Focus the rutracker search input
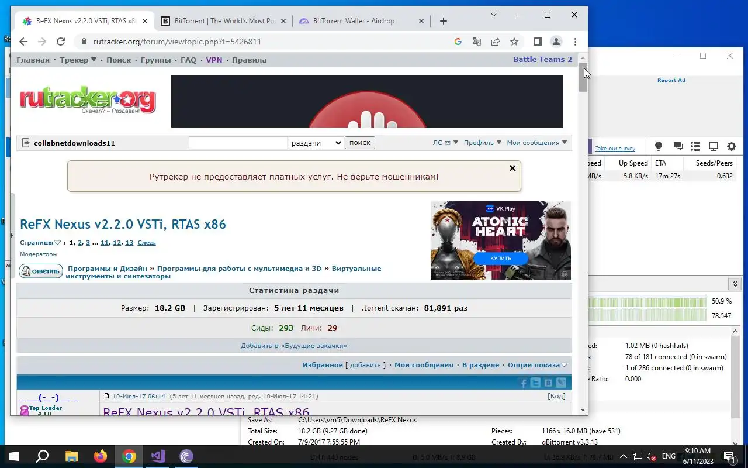 (x=238, y=143)
